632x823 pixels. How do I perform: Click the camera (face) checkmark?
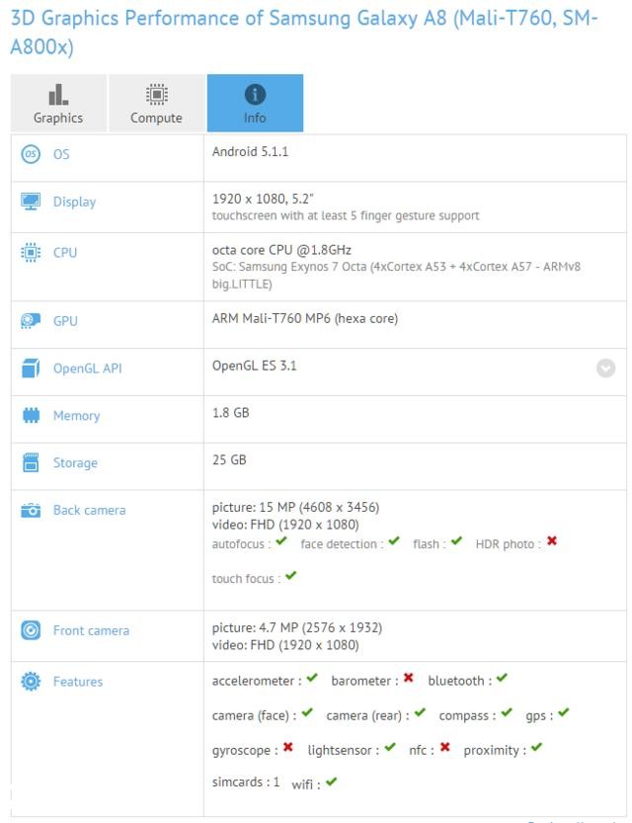(307, 712)
